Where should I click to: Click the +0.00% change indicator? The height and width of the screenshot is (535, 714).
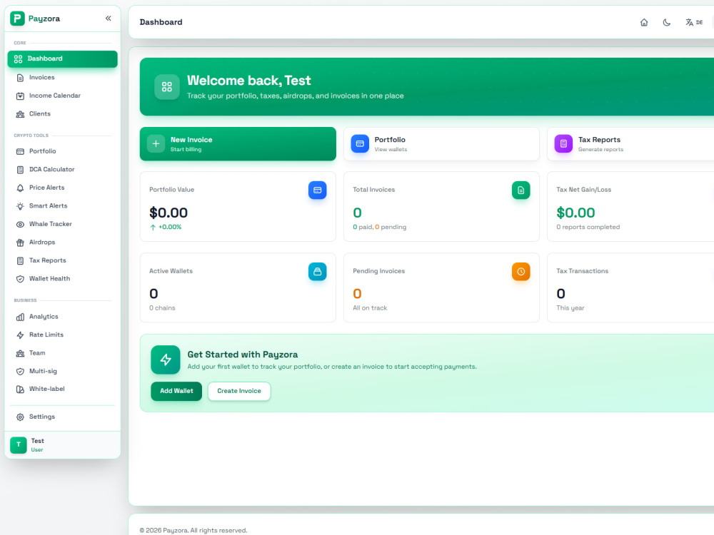coord(166,227)
